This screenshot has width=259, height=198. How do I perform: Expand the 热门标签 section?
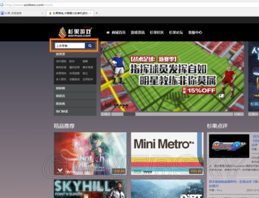tap(75, 111)
